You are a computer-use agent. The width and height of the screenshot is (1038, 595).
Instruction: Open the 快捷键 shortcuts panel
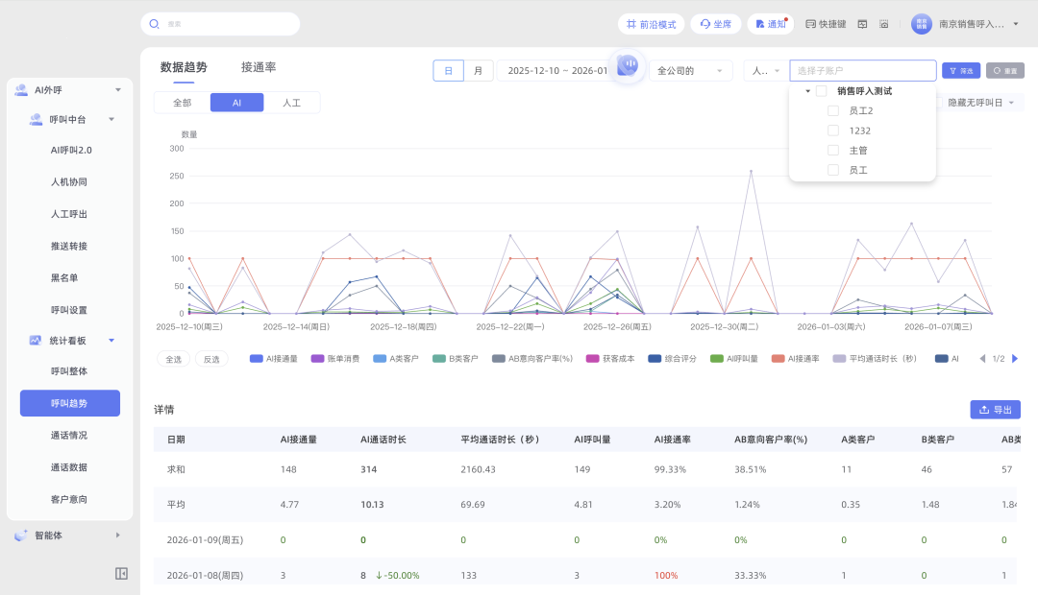(x=825, y=24)
